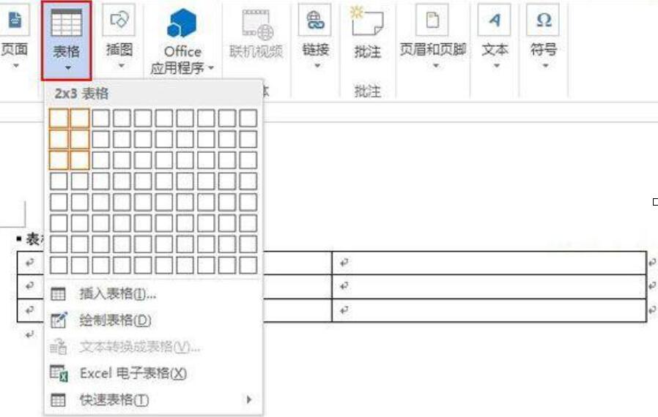Viewport: 658px width, 417px height.
Task: Expand the 页眉和页脚 dropdown arrow
Action: [x=435, y=66]
